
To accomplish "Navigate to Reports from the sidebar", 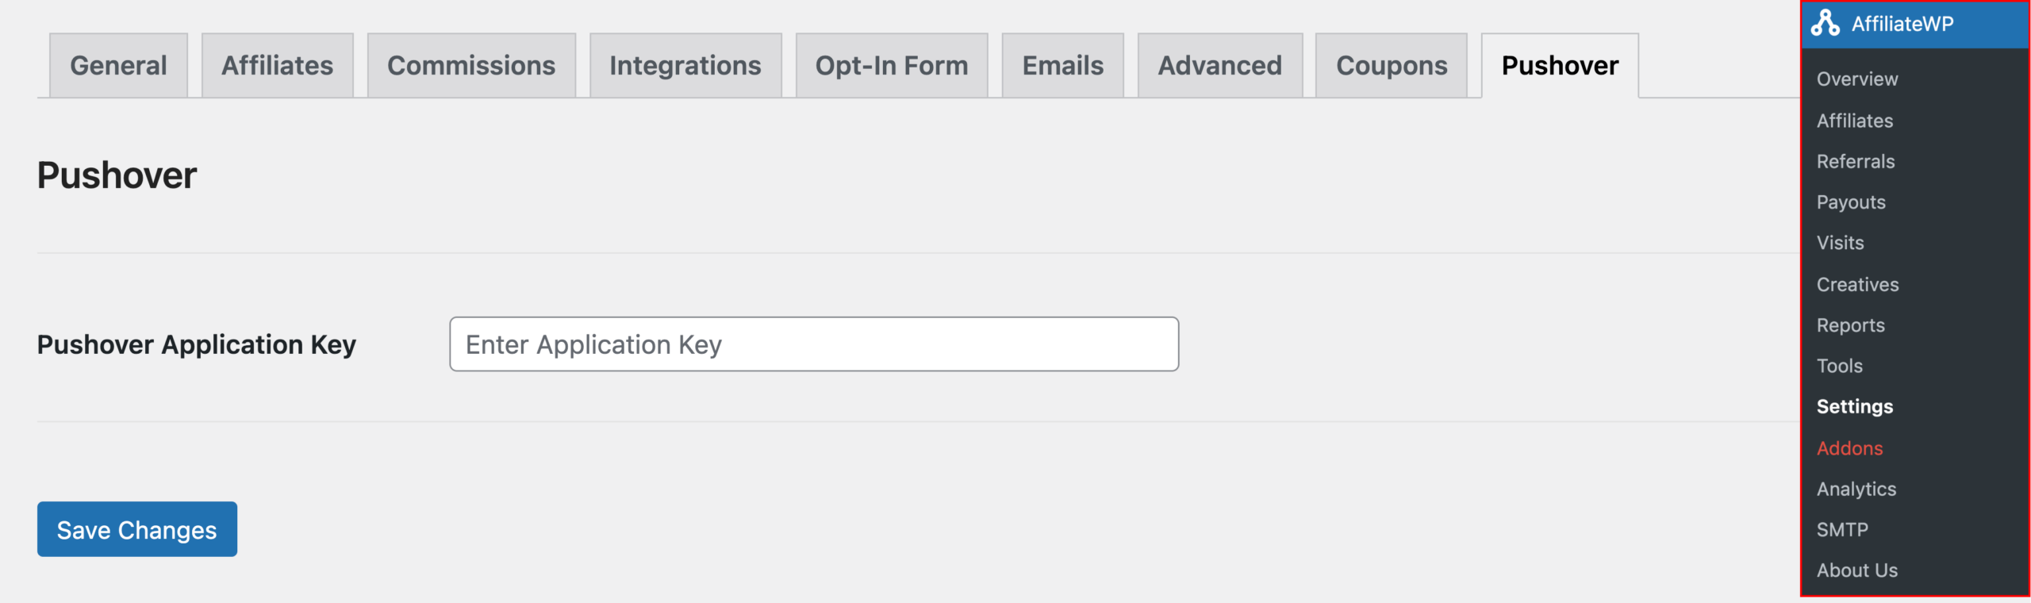I will click(1851, 325).
